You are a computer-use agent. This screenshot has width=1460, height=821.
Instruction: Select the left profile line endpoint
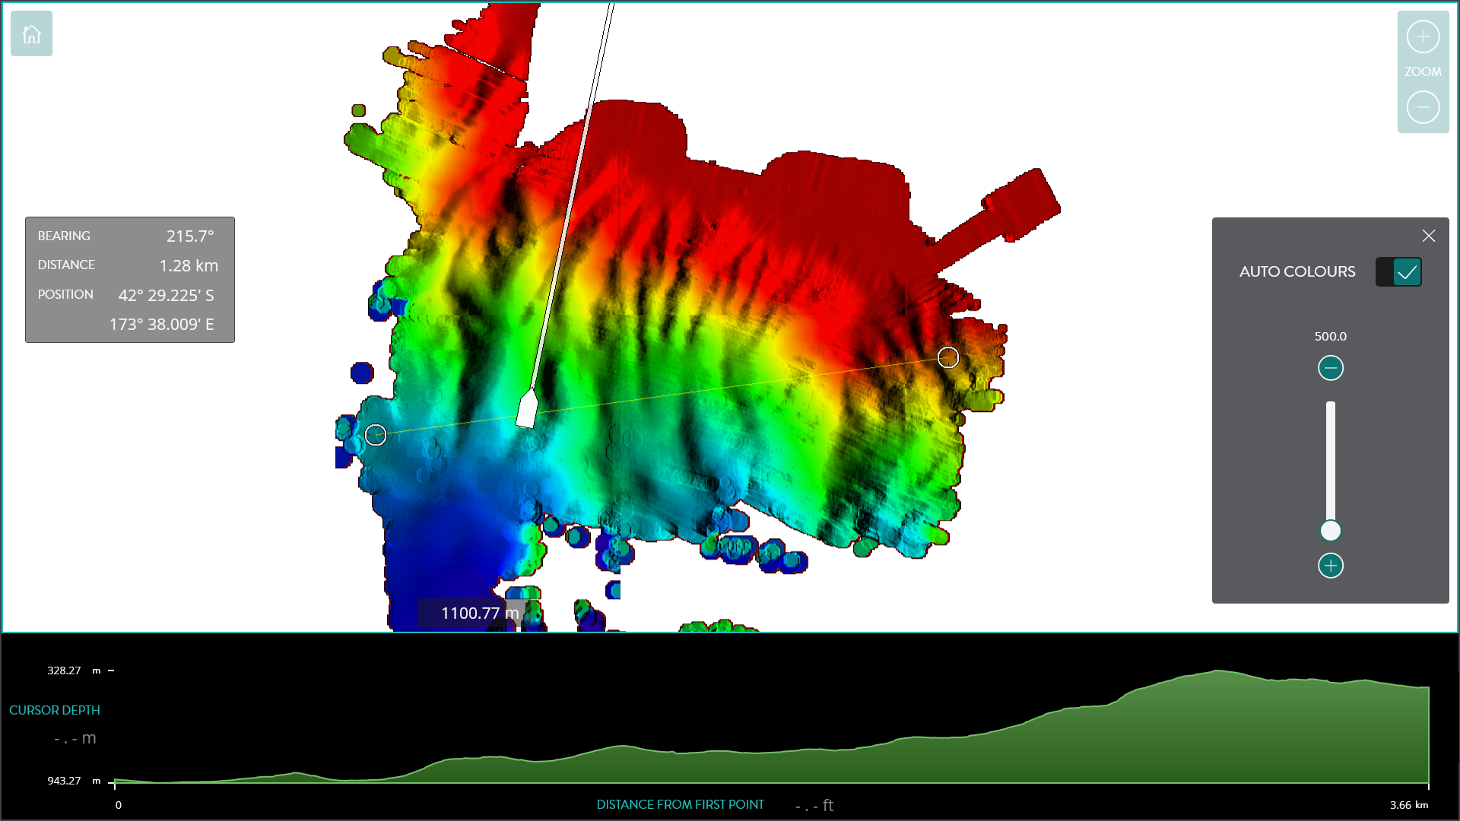(376, 435)
